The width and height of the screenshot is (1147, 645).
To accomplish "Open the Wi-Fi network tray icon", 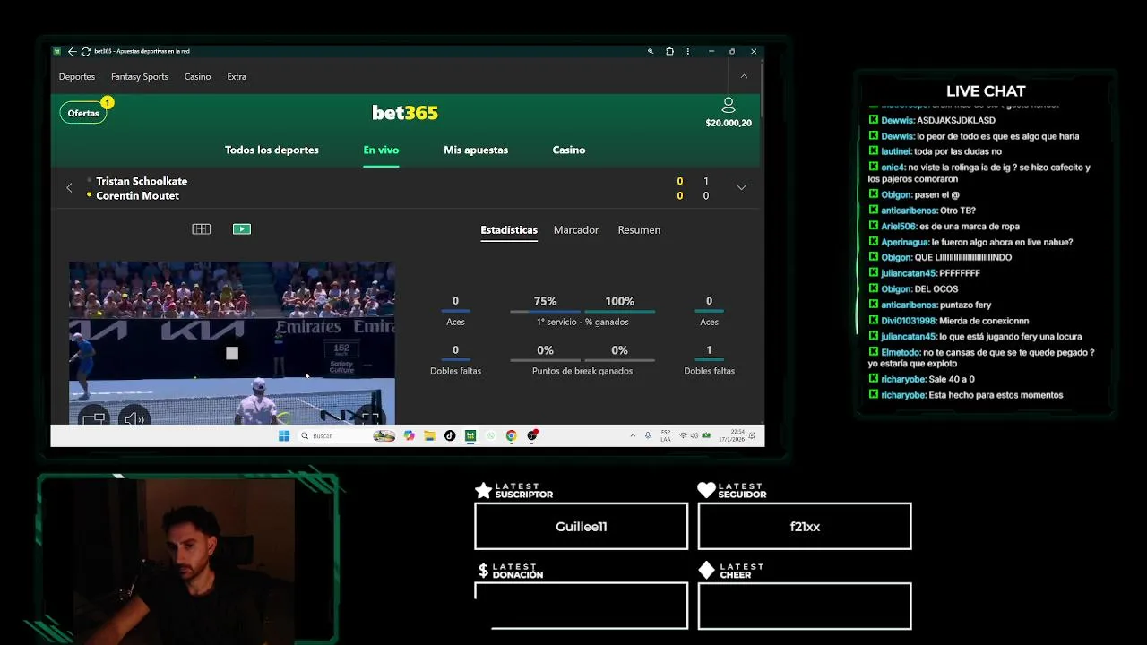I will click(x=683, y=435).
